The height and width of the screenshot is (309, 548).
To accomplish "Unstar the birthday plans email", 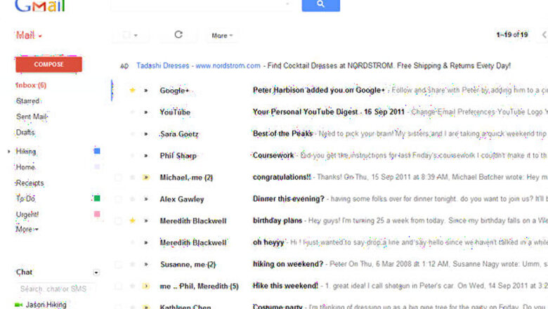I will point(133,221).
